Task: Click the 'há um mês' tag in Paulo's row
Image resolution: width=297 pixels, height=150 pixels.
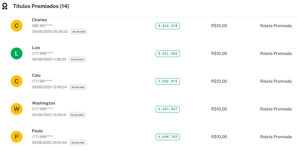Action: [78, 143]
